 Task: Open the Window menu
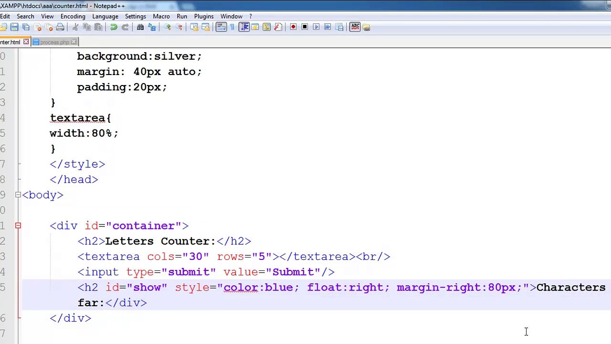click(x=232, y=16)
